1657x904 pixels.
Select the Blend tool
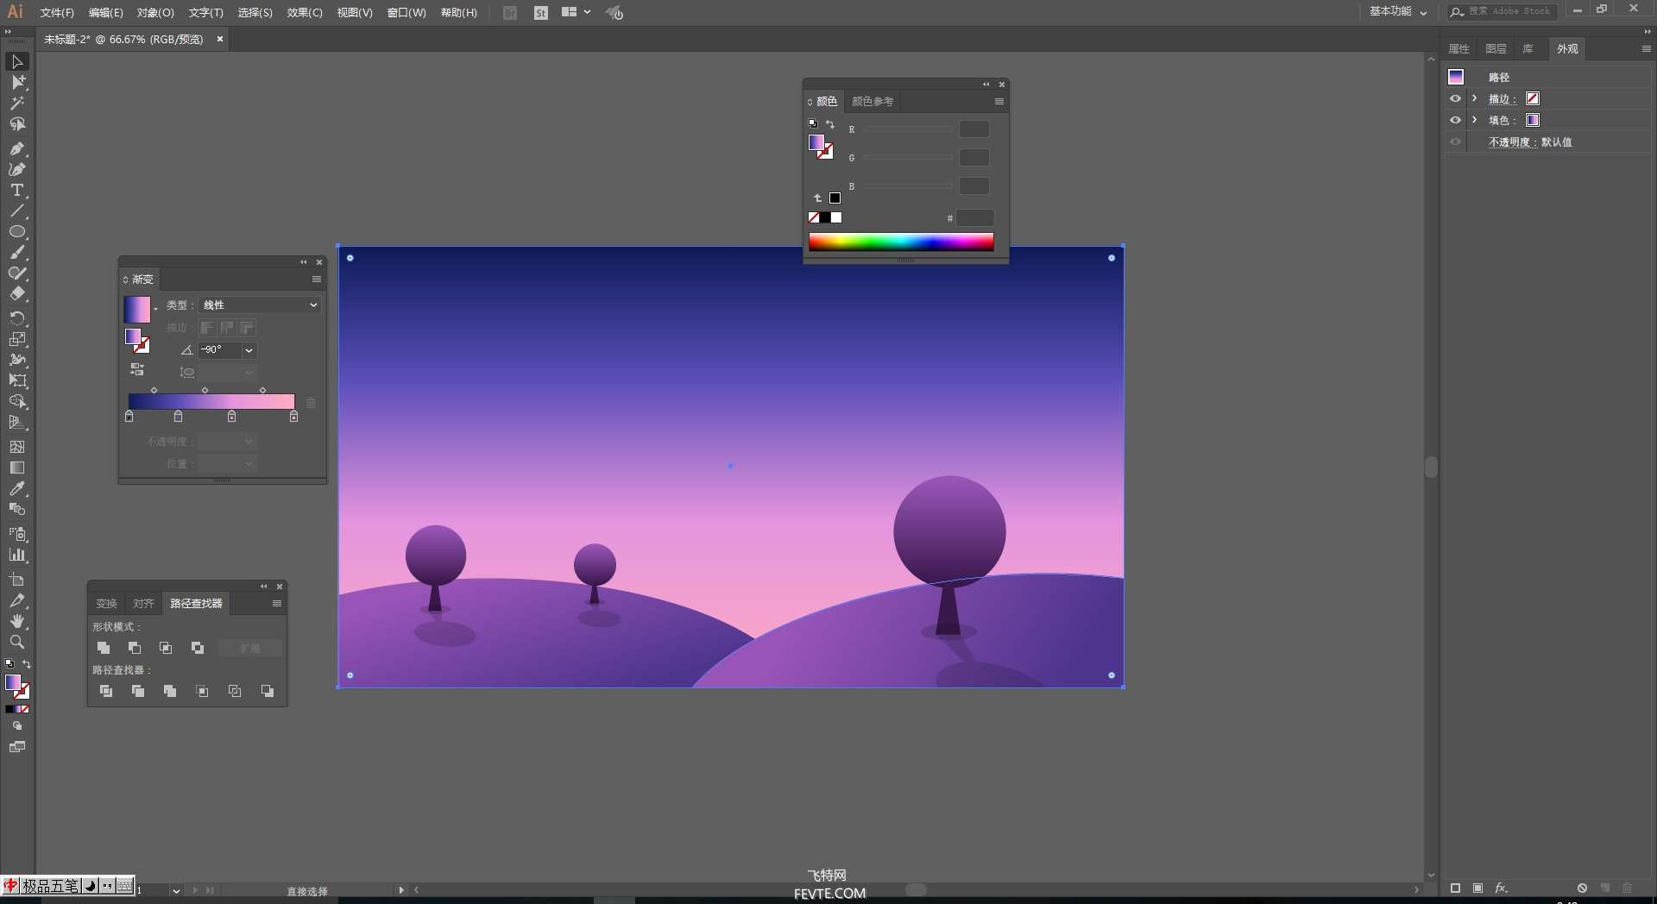click(x=16, y=510)
